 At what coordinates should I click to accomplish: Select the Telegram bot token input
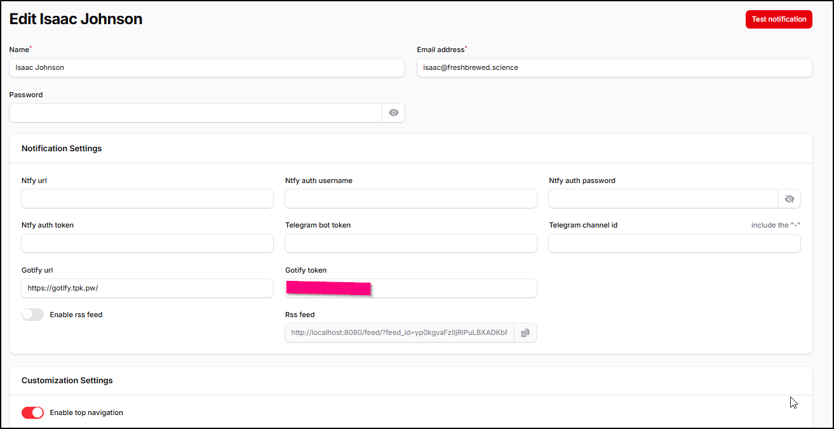coord(411,243)
